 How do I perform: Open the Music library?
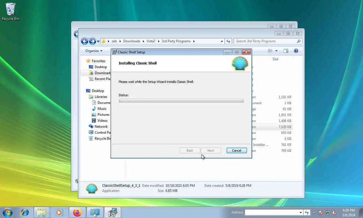click(99, 109)
